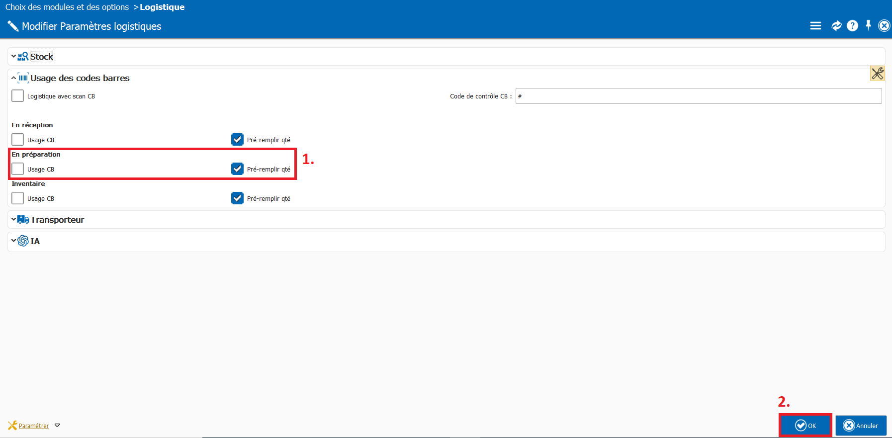Screen dimensions: 892x438
Task: Click the truck icon next to Transporteur
Action: click(23, 220)
